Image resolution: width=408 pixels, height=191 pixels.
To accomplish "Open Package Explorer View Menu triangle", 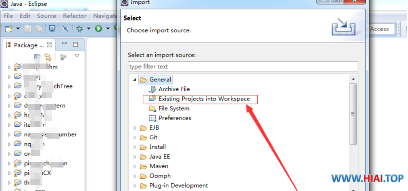I will 77,56.
